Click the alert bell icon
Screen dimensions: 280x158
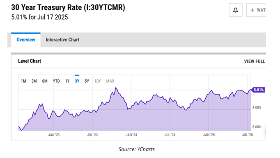point(236,10)
